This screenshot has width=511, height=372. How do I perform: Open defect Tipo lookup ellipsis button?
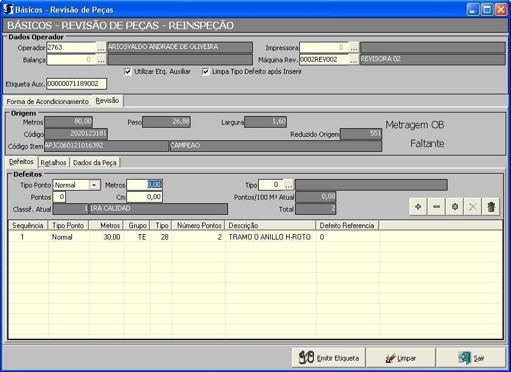[289, 185]
